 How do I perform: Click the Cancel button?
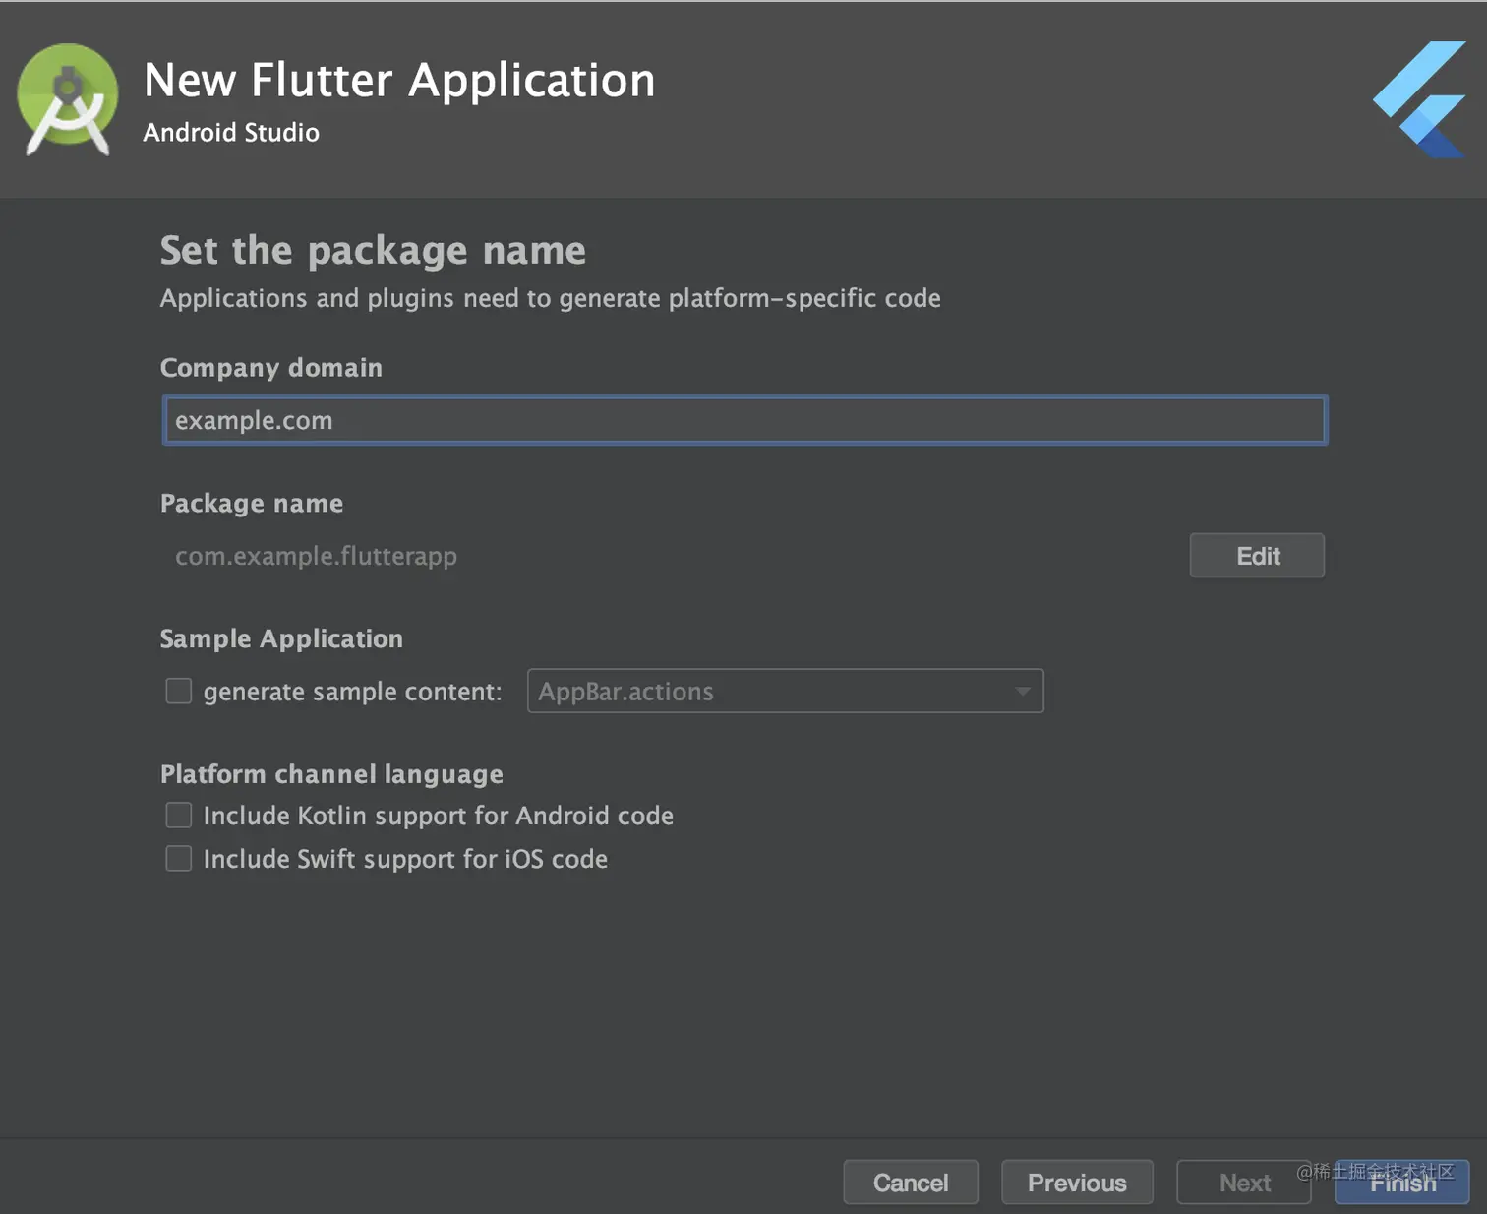click(x=911, y=1183)
